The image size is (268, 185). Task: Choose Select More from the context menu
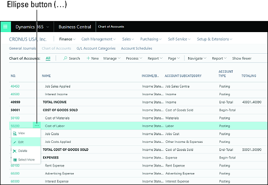(26, 159)
